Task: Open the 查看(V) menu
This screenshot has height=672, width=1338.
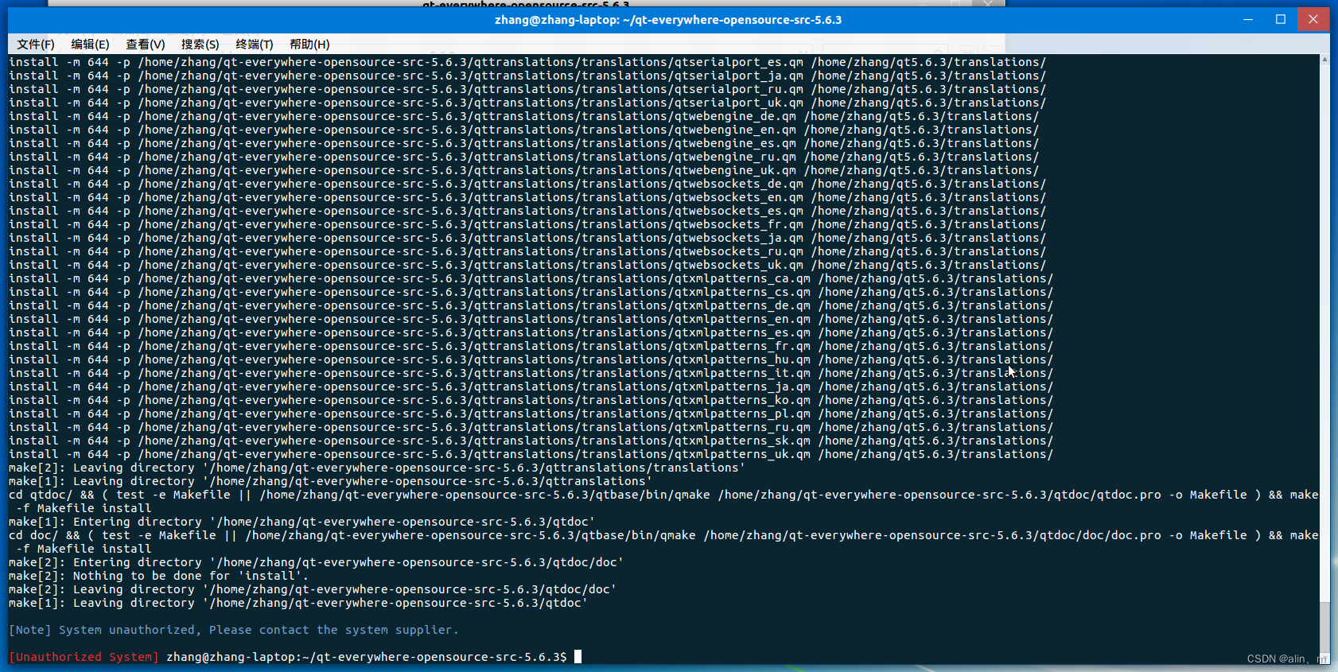Action: (x=146, y=45)
